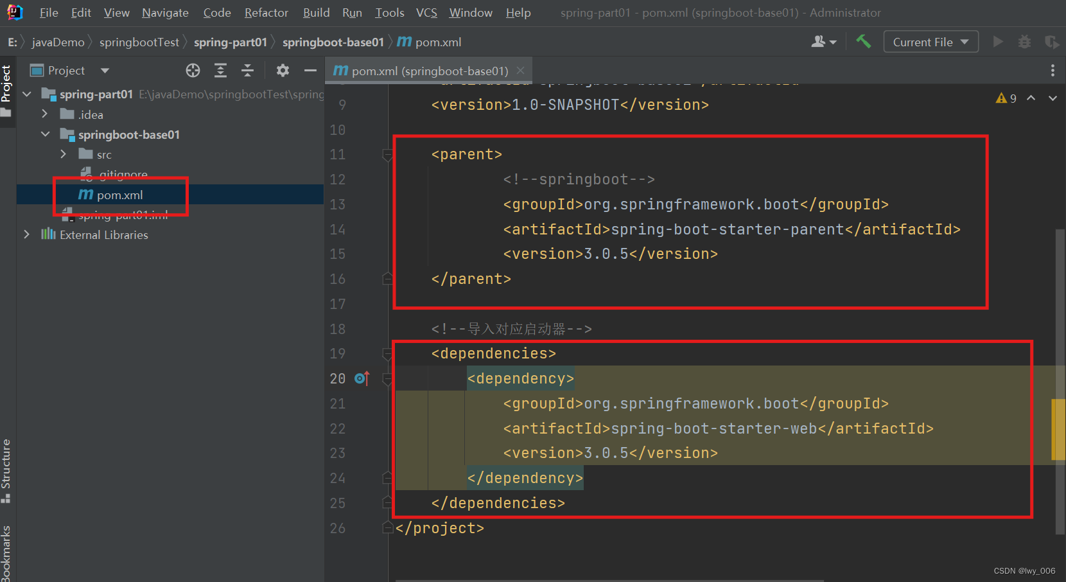Select External Libraries in project tree
Screen dimensions: 1066x582
[103, 234]
